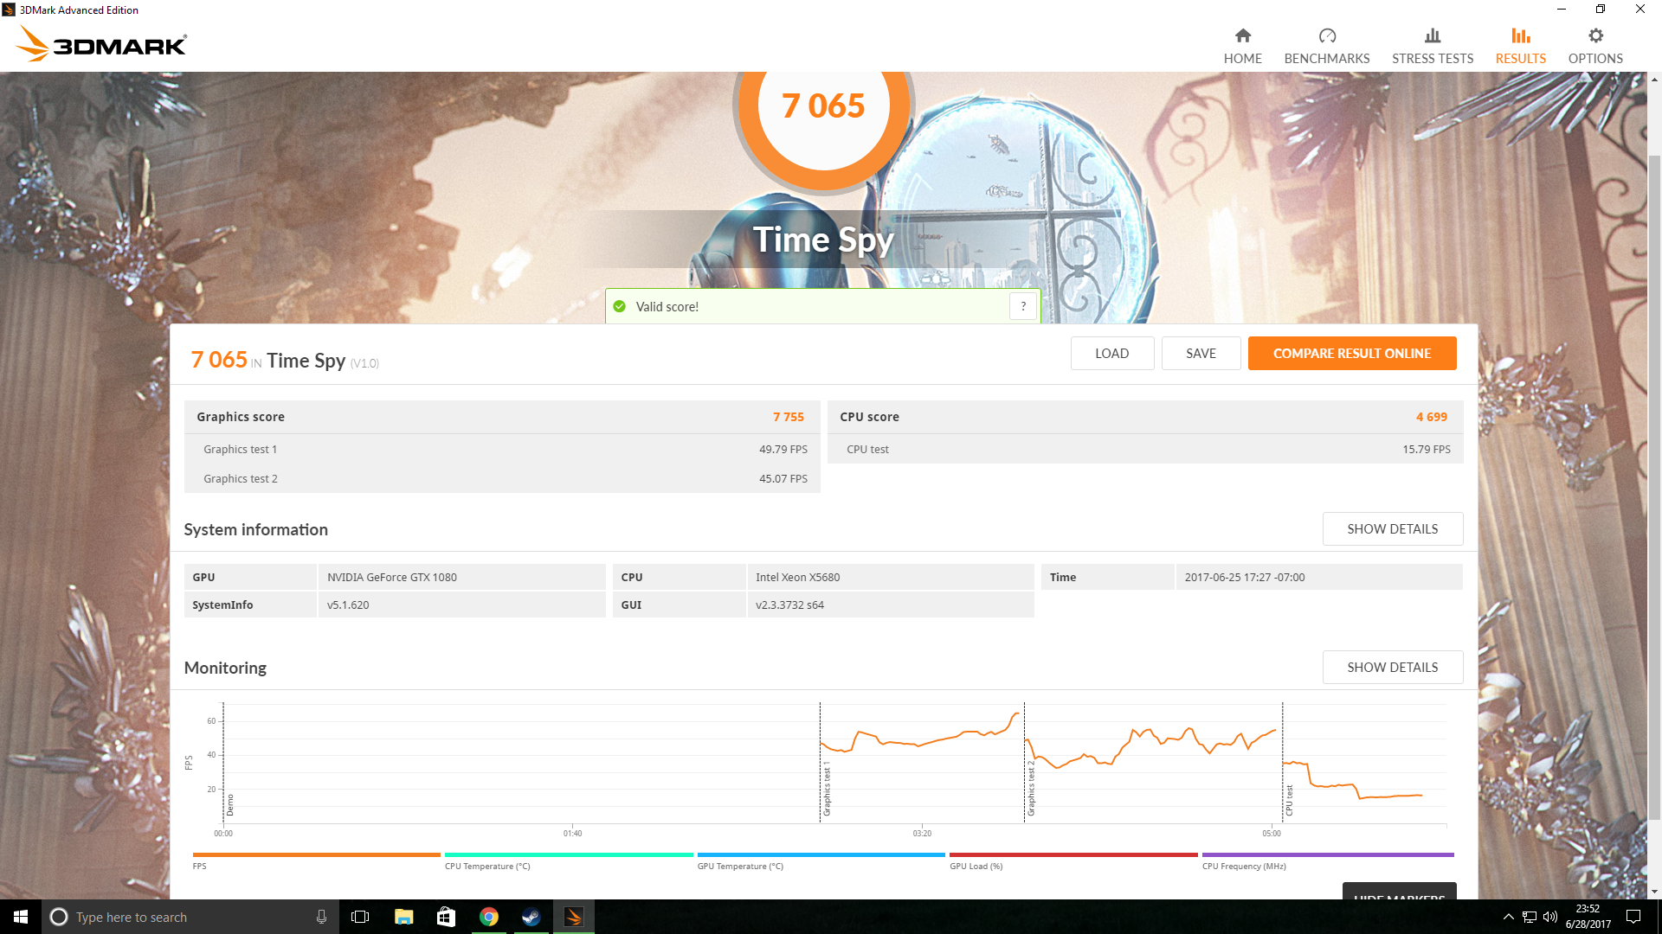Open the Options tab
Screen dimensions: 1662x934
click(1594, 46)
